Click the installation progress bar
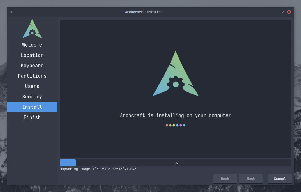 tap(176, 163)
